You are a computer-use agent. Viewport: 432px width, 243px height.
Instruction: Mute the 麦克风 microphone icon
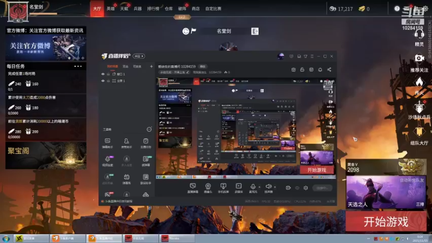[253, 187]
